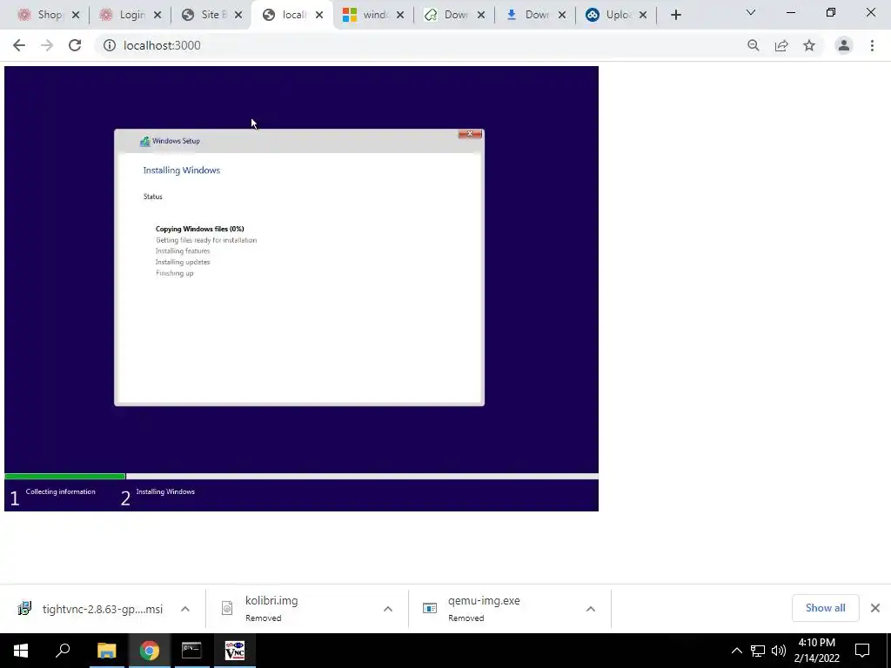Click the localhost:3000 address bar

click(420, 45)
